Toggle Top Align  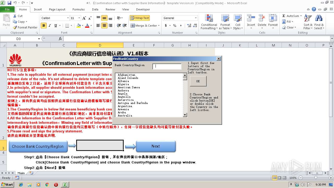[98, 18]
